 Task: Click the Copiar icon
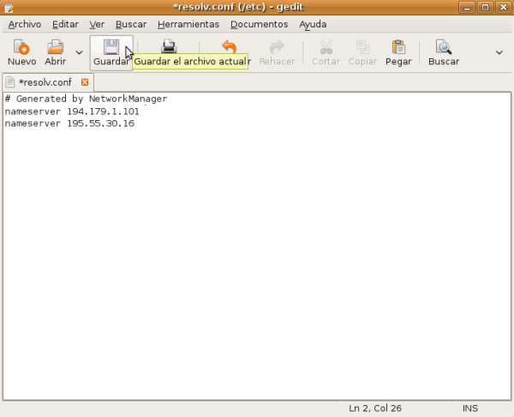point(362,47)
